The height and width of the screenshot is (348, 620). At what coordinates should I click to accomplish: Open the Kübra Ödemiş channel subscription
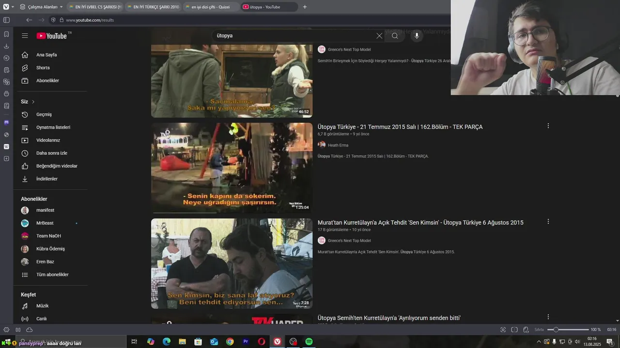tap(52, 249)
